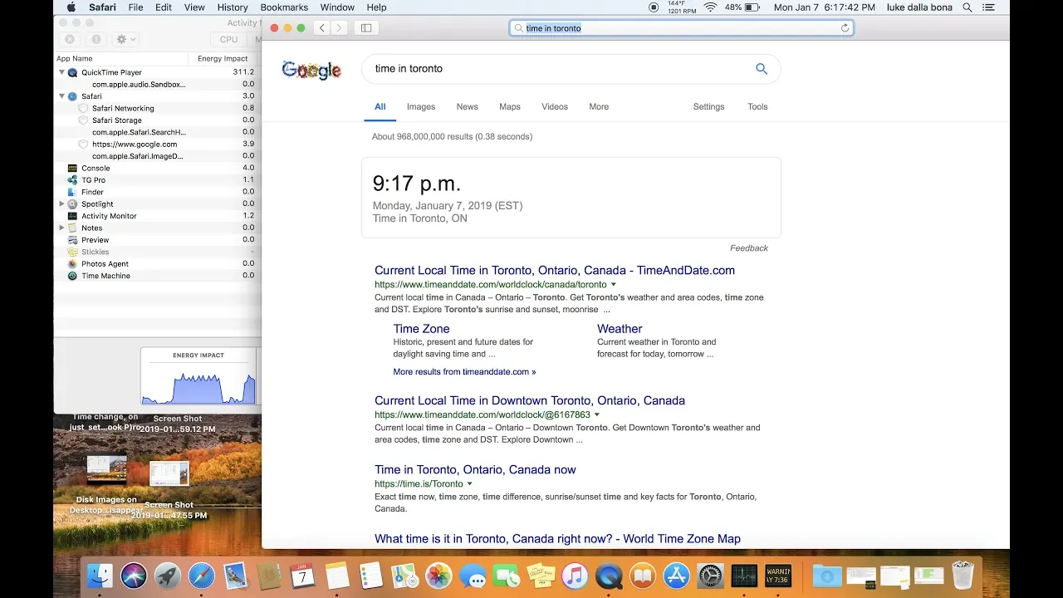Show the Safari sidebar
The image size is (1063, 598).
[366, 28]
